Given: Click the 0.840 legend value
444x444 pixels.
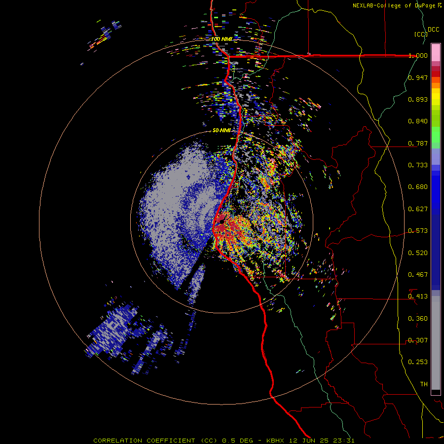Looking at the screenshot, I should point(418,121).
